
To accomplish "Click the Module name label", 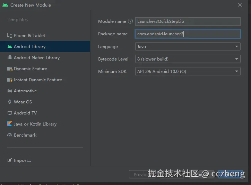I will click(x=112, y=21).
